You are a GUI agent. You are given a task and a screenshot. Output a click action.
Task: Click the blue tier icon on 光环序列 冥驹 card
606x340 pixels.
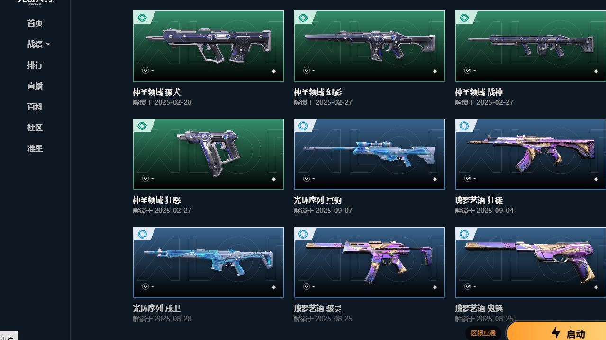303,126
